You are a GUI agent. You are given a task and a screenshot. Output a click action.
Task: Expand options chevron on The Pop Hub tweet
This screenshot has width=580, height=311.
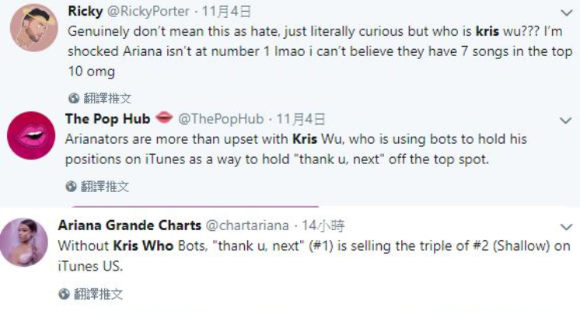(565, 121)
